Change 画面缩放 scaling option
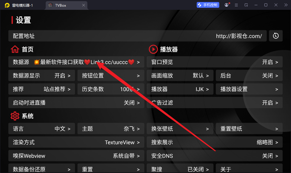 [180, 76]
